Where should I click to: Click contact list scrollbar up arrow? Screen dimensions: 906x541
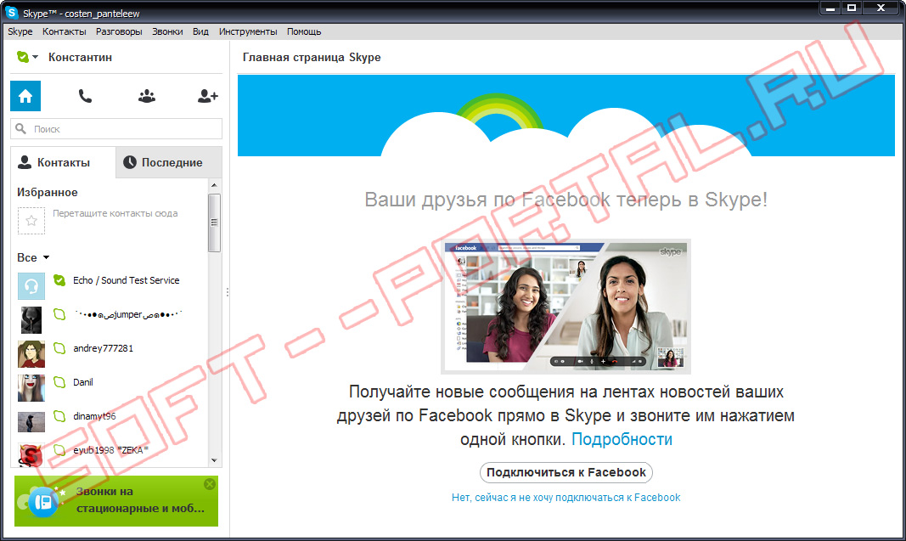click(x=214, y=185)
